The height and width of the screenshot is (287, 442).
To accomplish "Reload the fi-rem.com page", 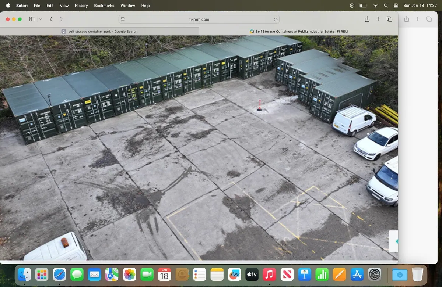I will pos(275,19).
